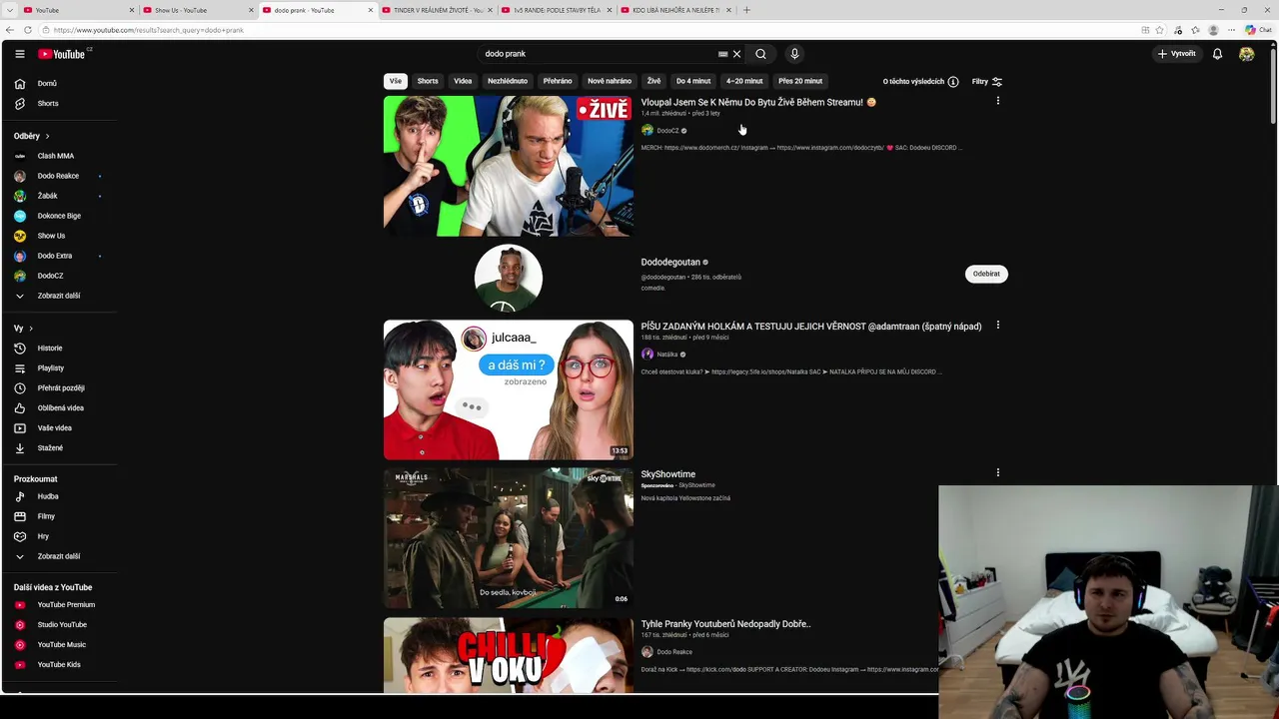Open the DodoCZ channel link under first video
1279x719 pixels.
667,131
